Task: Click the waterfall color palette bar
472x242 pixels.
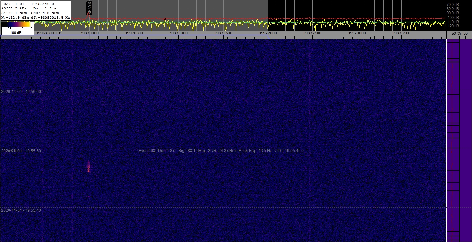Action: 18,24
